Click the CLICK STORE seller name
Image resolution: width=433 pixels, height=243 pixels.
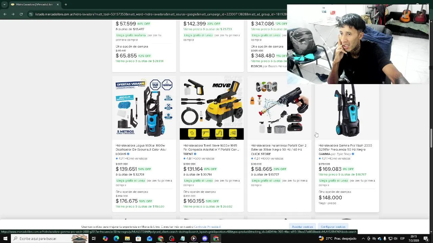[x=261, y=154]
